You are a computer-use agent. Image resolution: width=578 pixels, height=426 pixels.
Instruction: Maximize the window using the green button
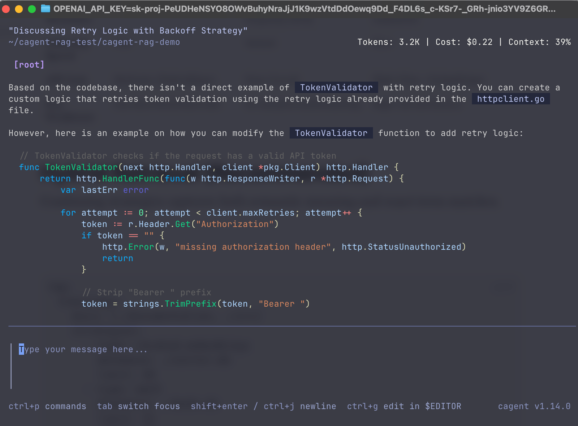point(32,9)
